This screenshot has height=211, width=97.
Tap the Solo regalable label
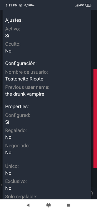[x=21, y=196]
